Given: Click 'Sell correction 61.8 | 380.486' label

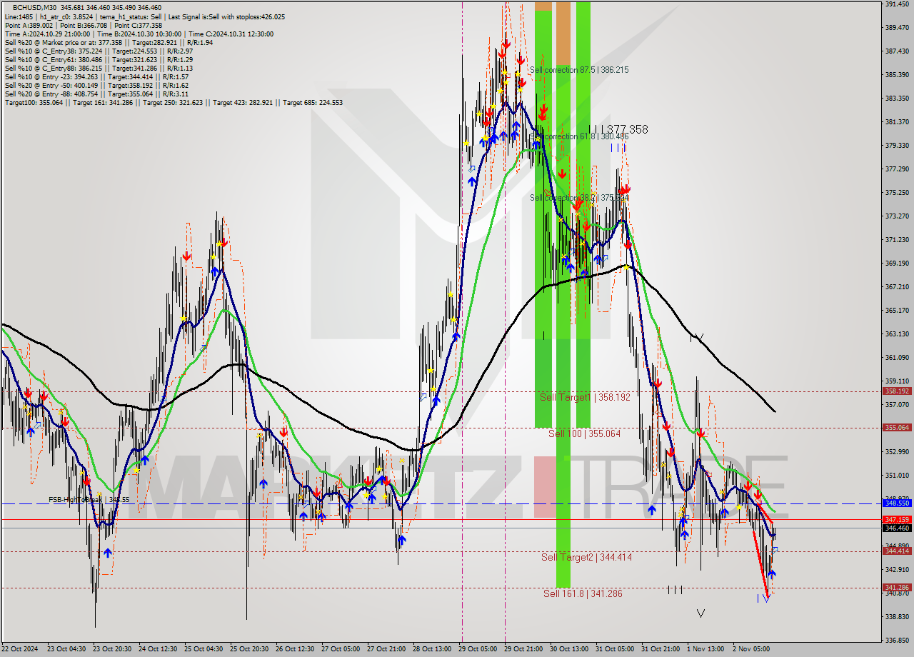Looking at the screenshot, I should pyautogui.click(x=579, y=136).
